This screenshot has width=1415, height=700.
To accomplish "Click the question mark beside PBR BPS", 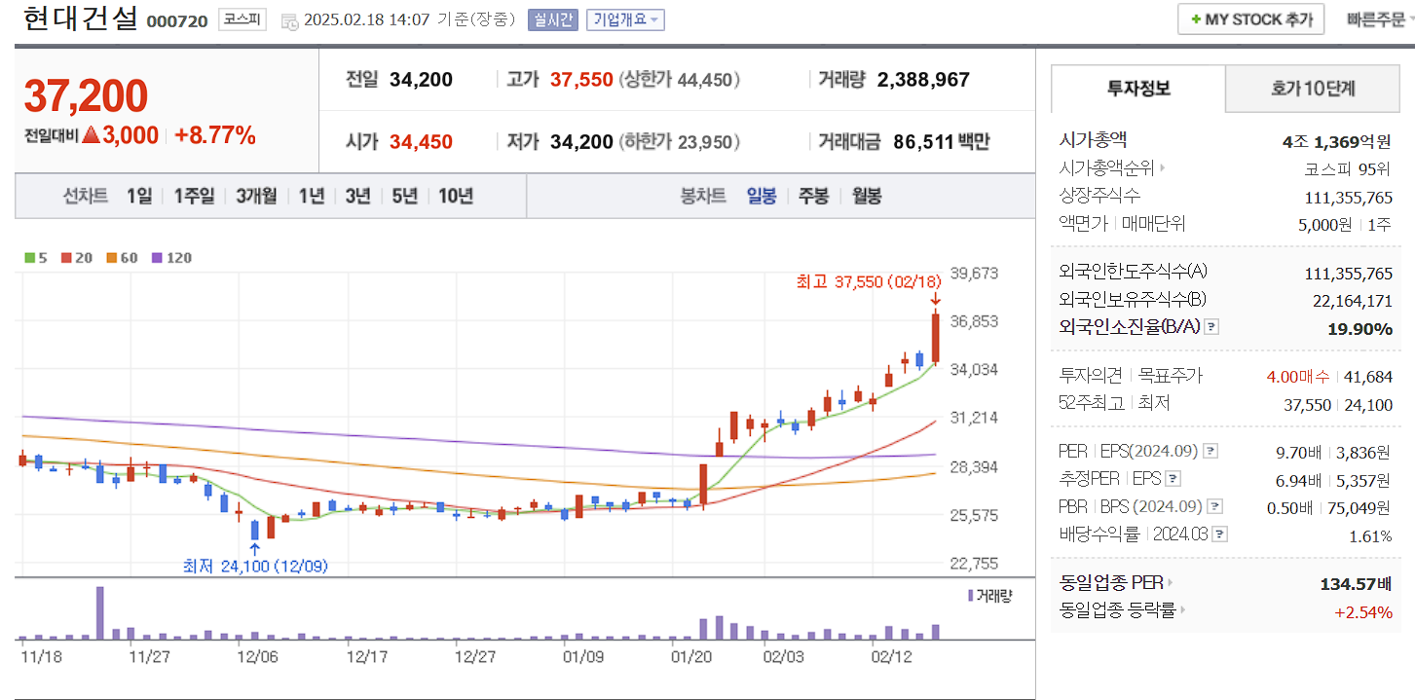I will (1214, 505).
